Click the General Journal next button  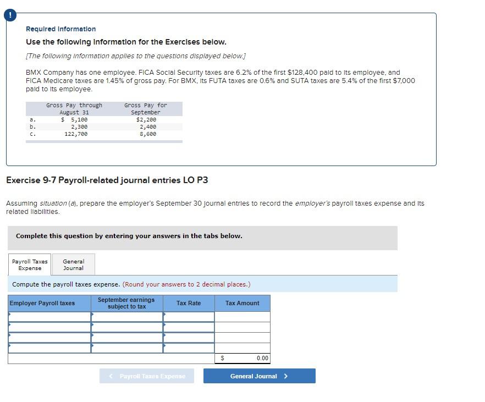point(259,376)
